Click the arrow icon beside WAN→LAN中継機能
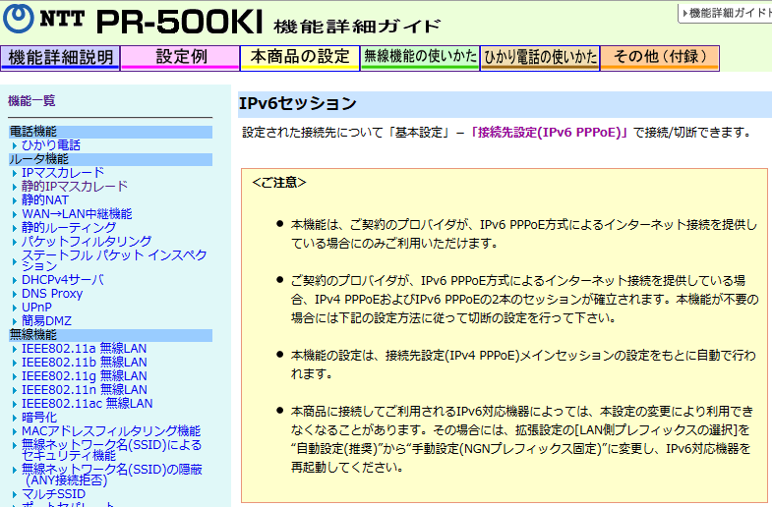 (x=15, y=214)
